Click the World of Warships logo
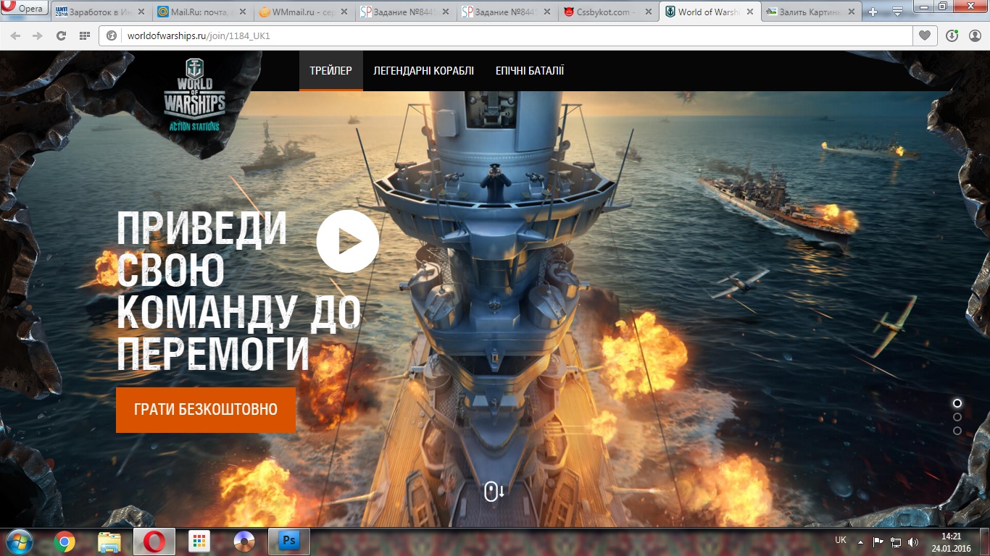Image resolution: width=990 pixels, height=556 pixels. (194, 94)
